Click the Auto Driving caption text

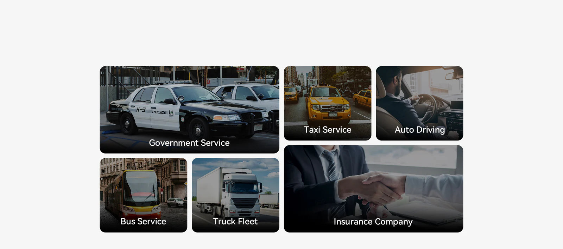click(x=420, y=130)
